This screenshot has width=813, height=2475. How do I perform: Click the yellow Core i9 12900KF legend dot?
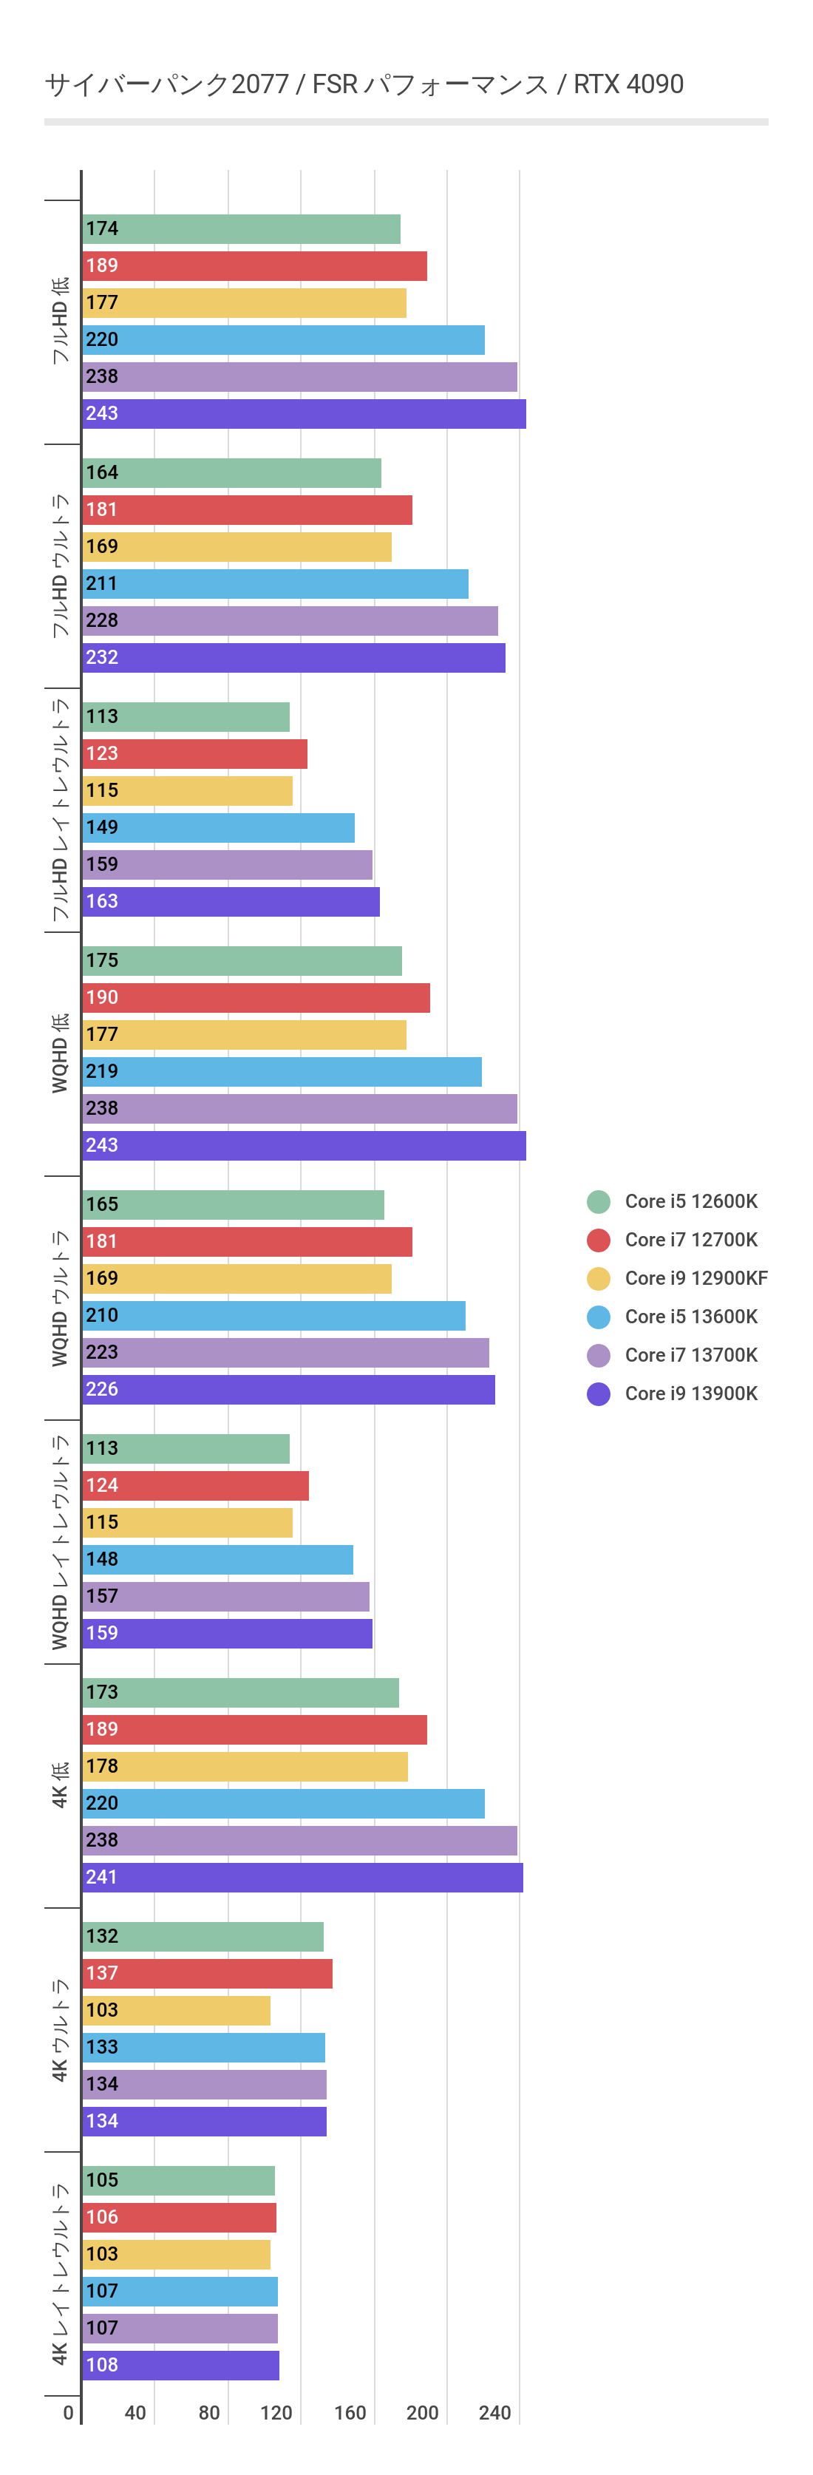[x=598, y=1278]
